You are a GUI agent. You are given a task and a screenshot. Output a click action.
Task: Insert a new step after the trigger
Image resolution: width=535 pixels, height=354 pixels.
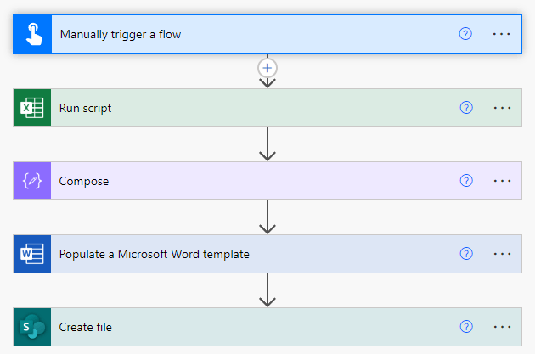pos(267,67)
